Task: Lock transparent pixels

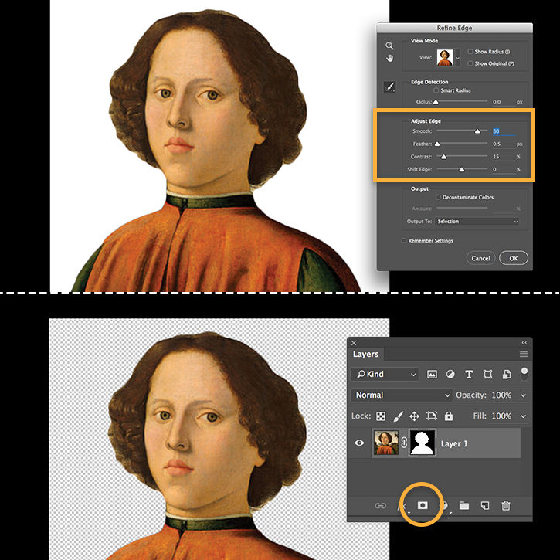Action: click(x=381, y=416)
